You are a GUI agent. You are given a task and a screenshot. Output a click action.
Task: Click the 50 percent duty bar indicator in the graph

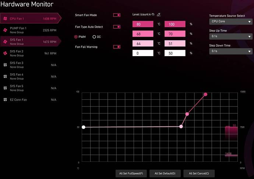[231, 132]
